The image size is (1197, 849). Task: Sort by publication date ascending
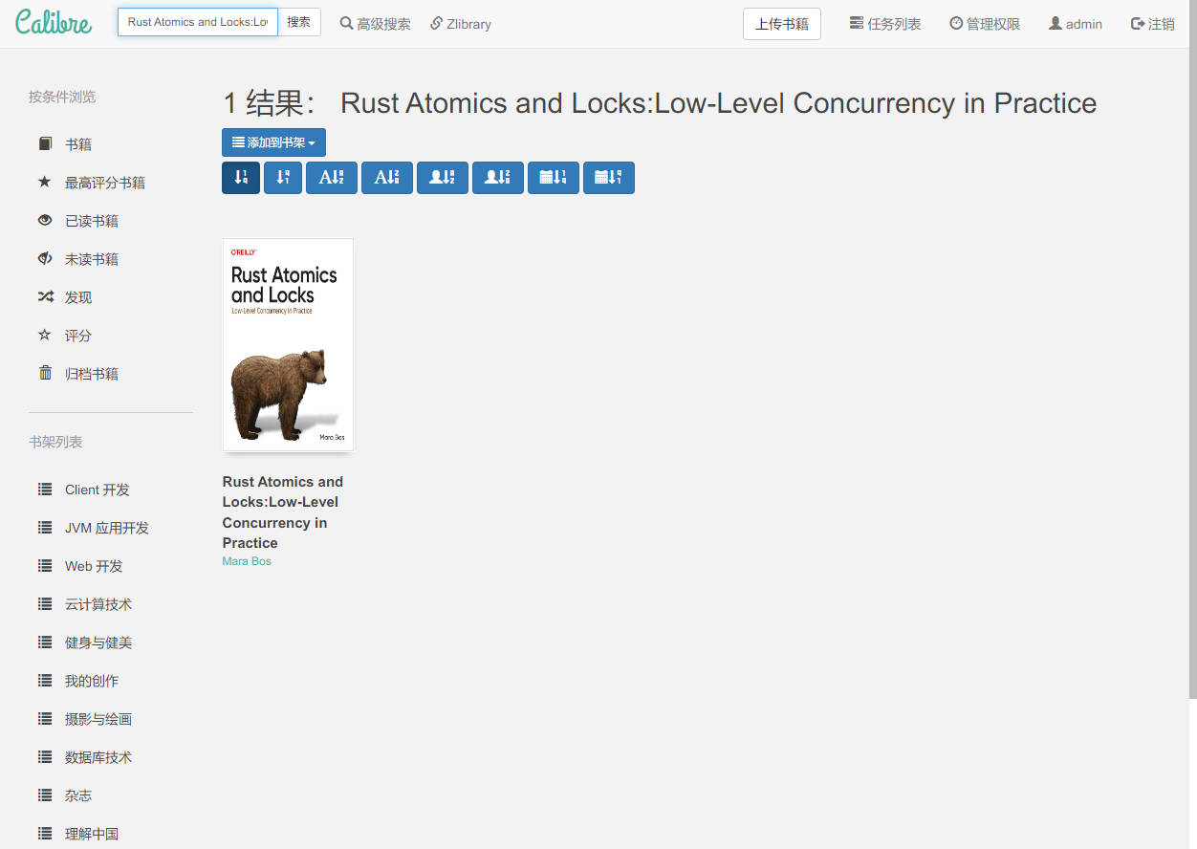[554, 178]
